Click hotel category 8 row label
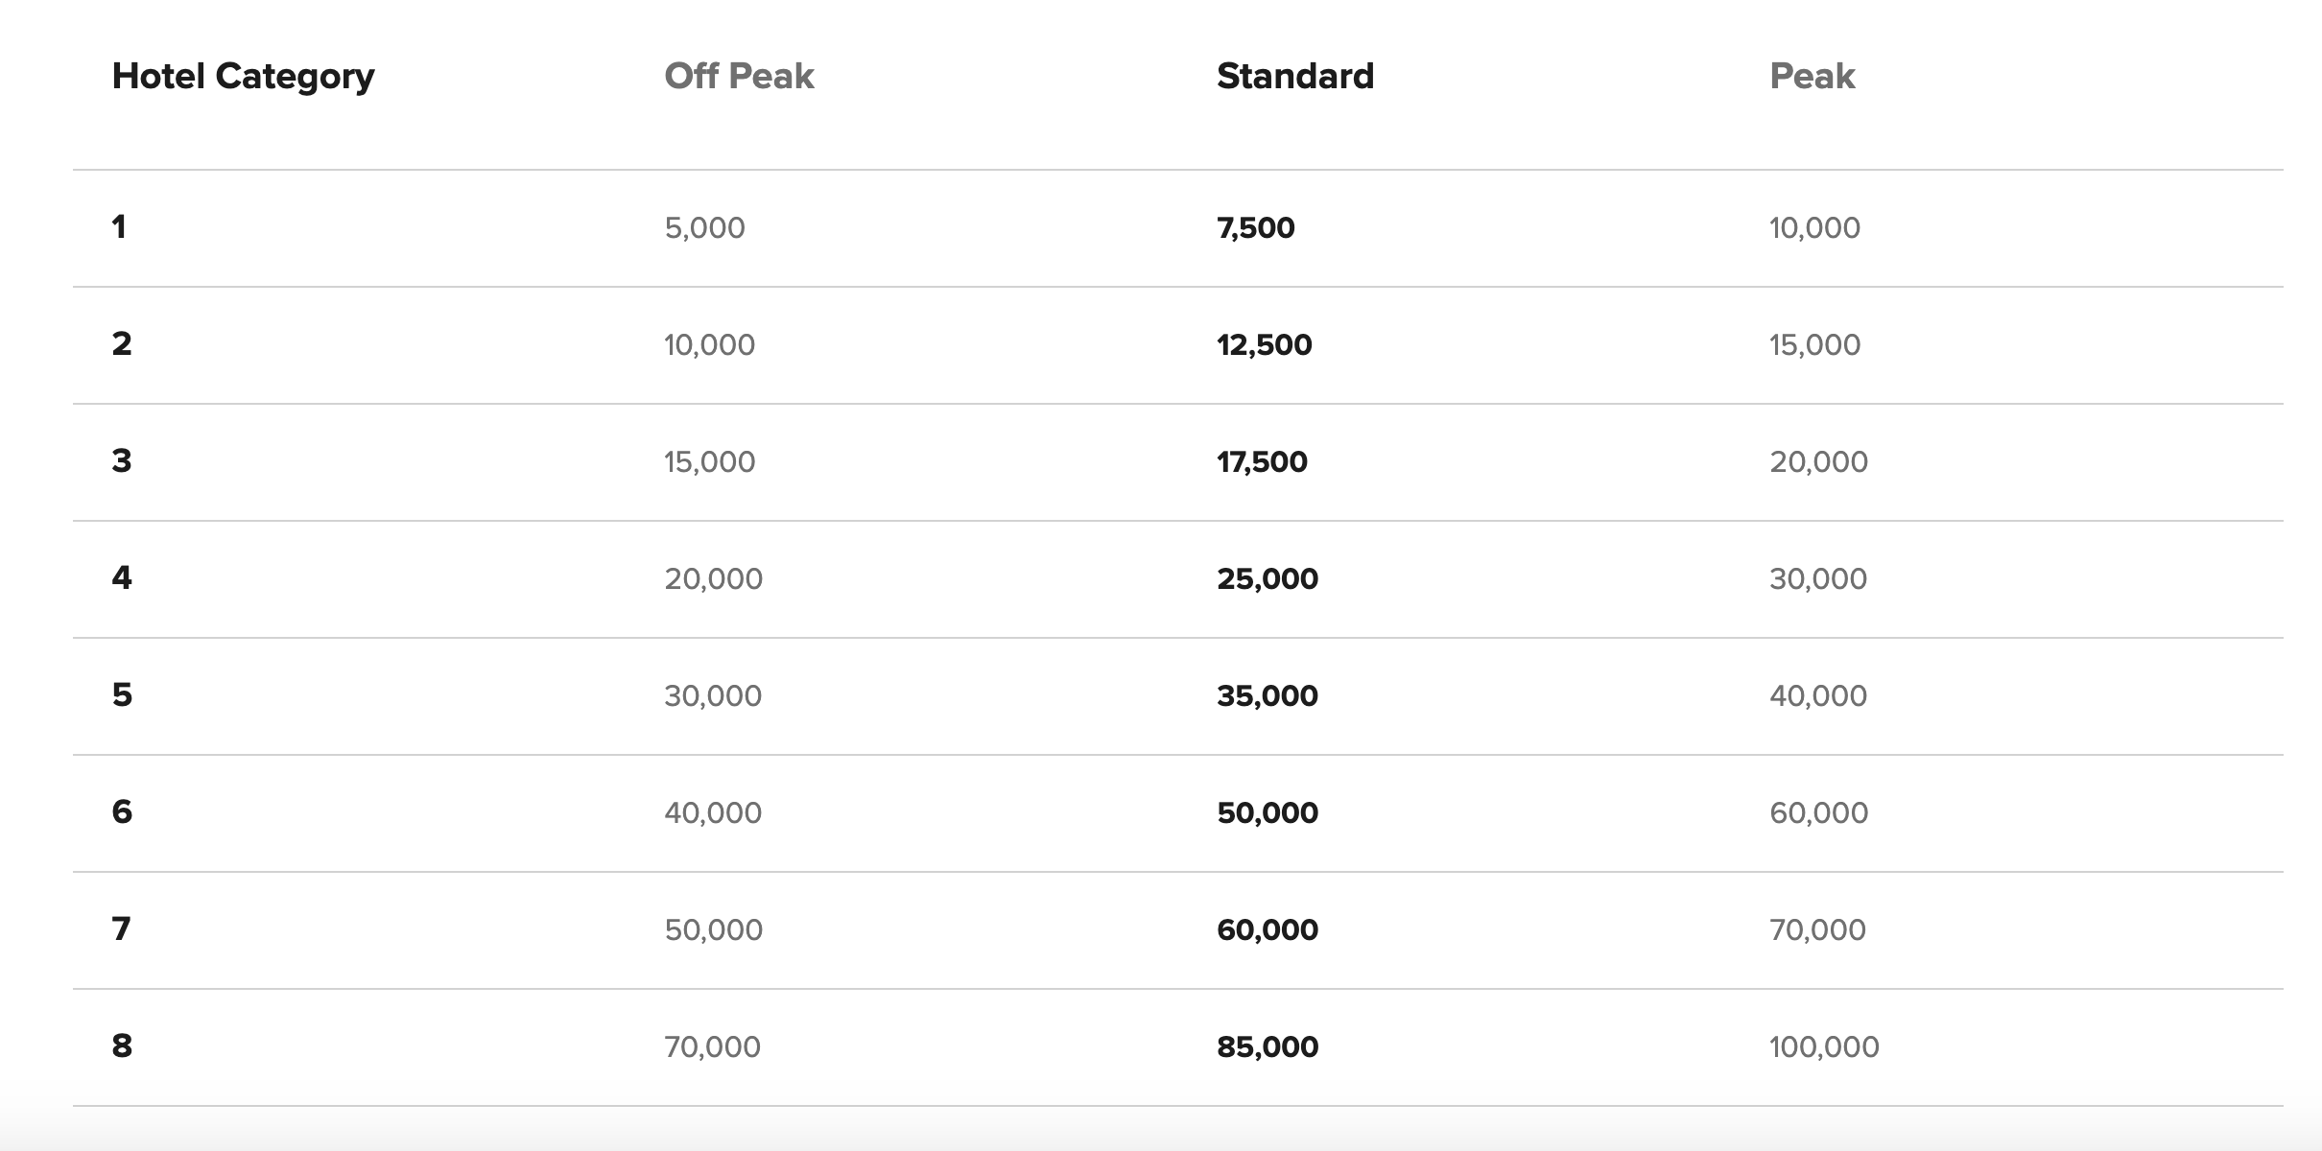2322x1151 pixels. 122,1046
